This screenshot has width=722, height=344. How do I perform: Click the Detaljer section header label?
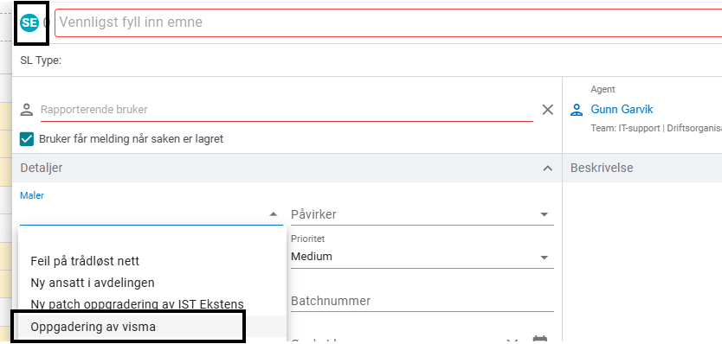pyautogui.click(x=42, y=168)
